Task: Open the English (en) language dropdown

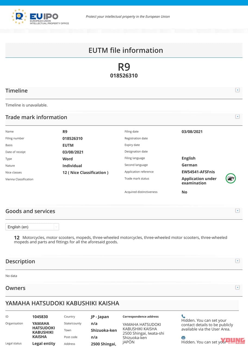Action: [32, 227]
